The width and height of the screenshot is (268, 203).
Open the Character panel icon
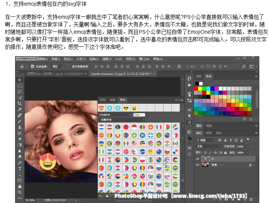tap(189, 110)
